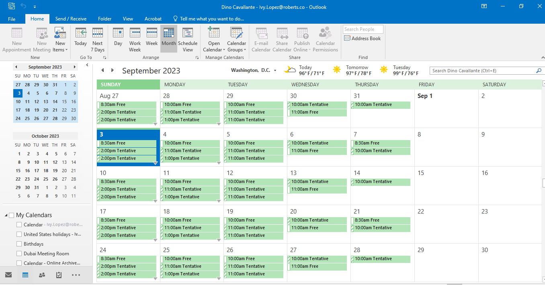The image size is (545, 285).
Task: Click Share Calendar button
Action: (282, 39)
